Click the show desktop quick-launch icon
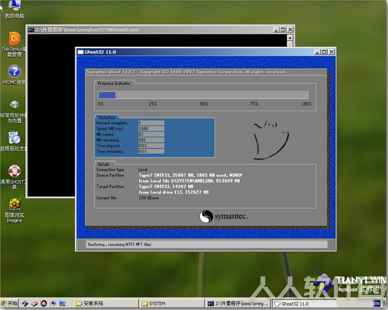 [62, 304]
